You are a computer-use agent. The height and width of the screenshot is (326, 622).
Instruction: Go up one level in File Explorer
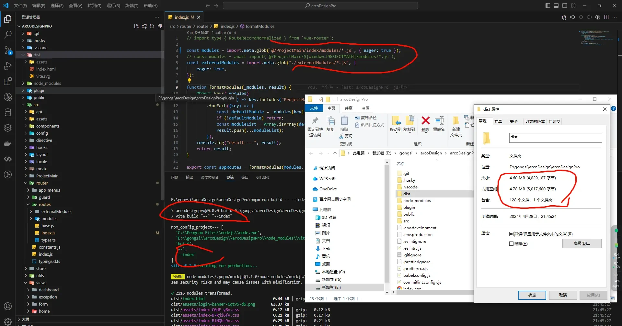click(x=335, y=153)
